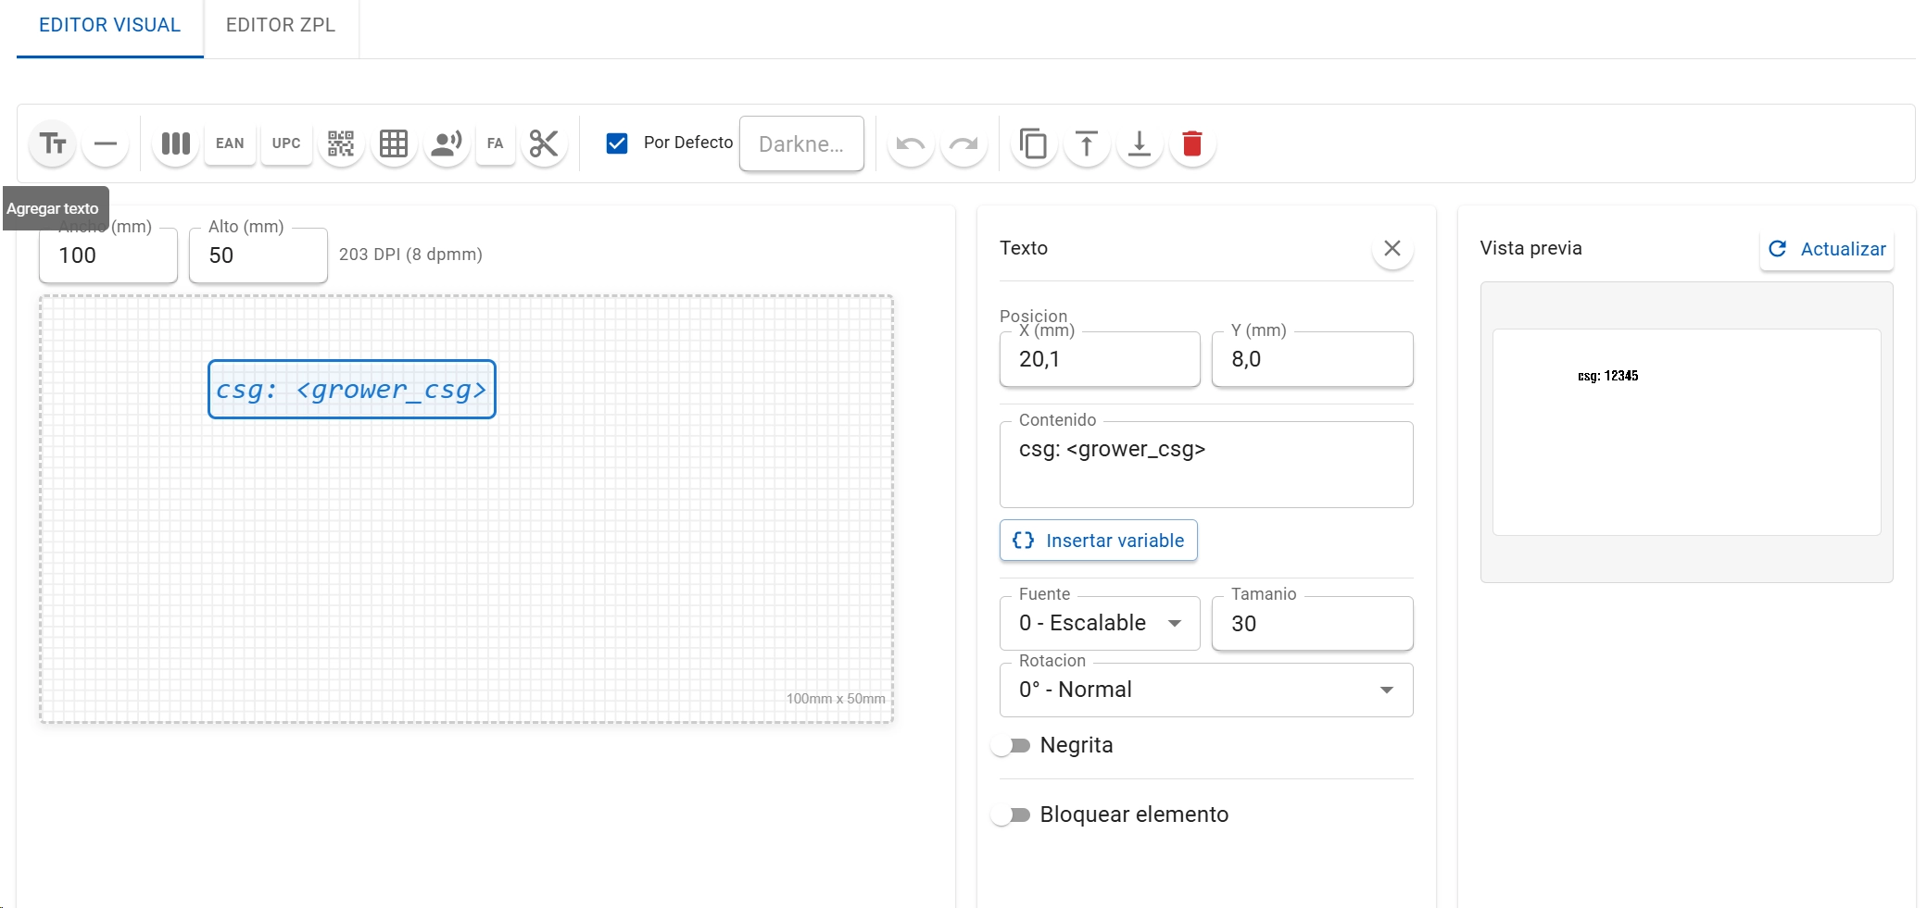Click the Contenido text area
This screenshot has width=1927, height=908.
1206,465
